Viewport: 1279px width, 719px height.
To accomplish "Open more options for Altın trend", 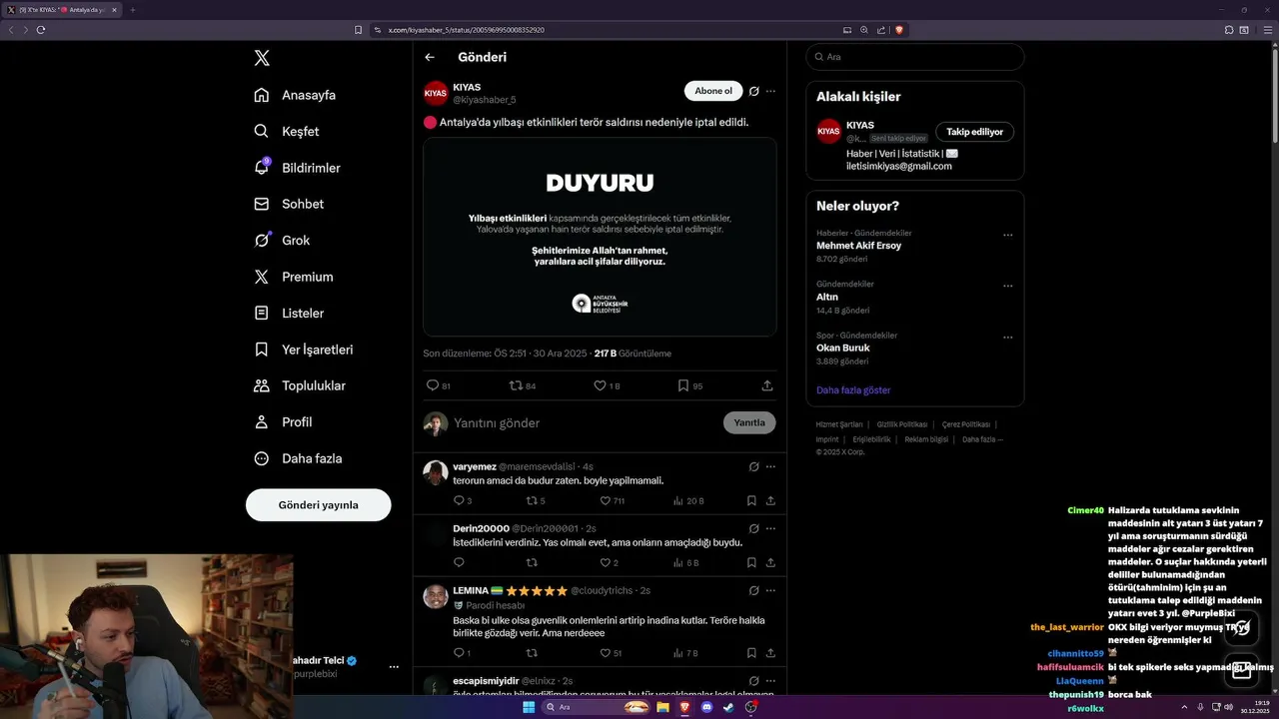I will pos(1007,286).
